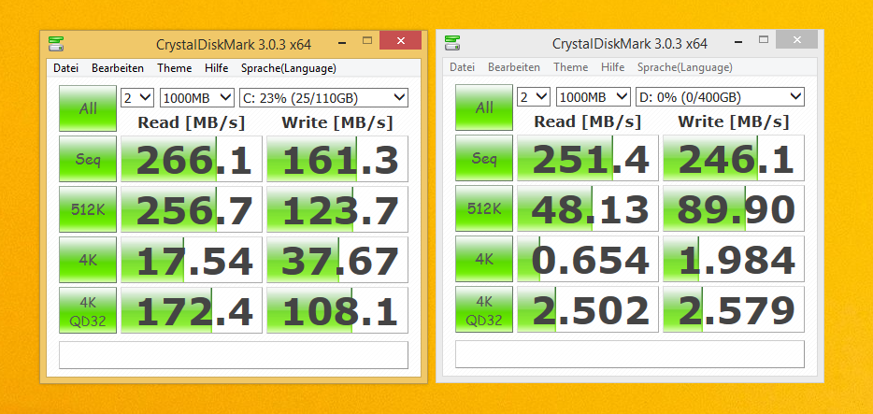The width and height of the screenshot is (873, 414).
Task: Expand test count dropdown in left window
Action: coord(137,98)
